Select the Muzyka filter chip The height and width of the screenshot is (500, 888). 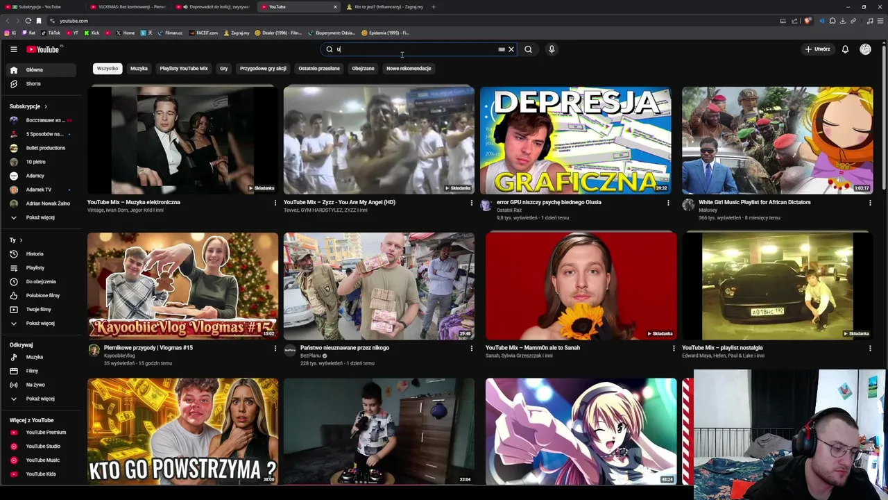[x=139, y=68]
